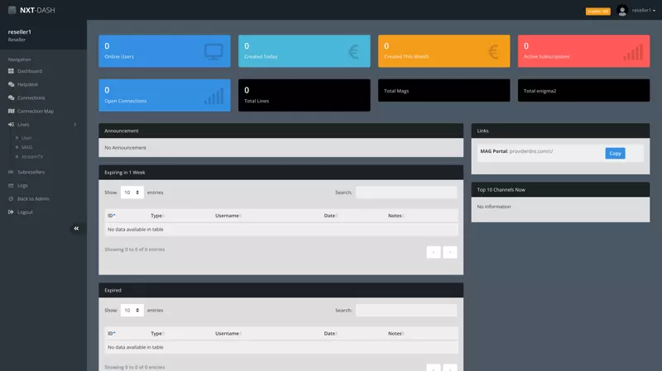Select XtreamTV under the Lines menu

click(x=32, y=156)
